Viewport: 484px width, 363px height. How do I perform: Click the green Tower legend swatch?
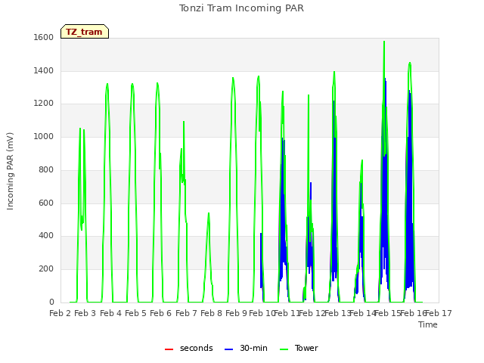(284, 349)
